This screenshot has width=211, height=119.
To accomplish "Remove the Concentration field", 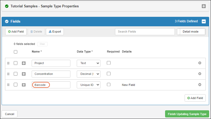I will [x=200, y=74].
